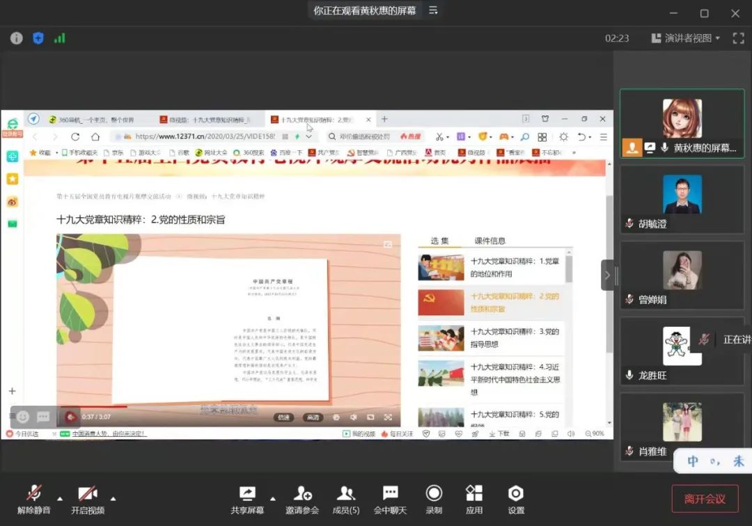
Task: Add sidebar app with plus icon
Action: (13, 392)
